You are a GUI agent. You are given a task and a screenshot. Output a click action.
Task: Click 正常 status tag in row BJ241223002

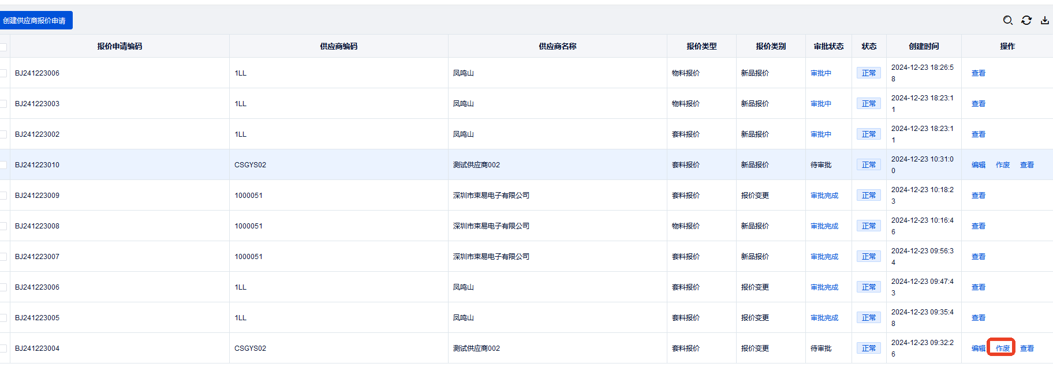[868, 134]
